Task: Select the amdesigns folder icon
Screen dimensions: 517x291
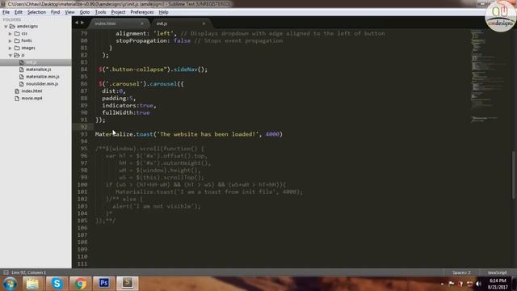Action: point(12,26)
